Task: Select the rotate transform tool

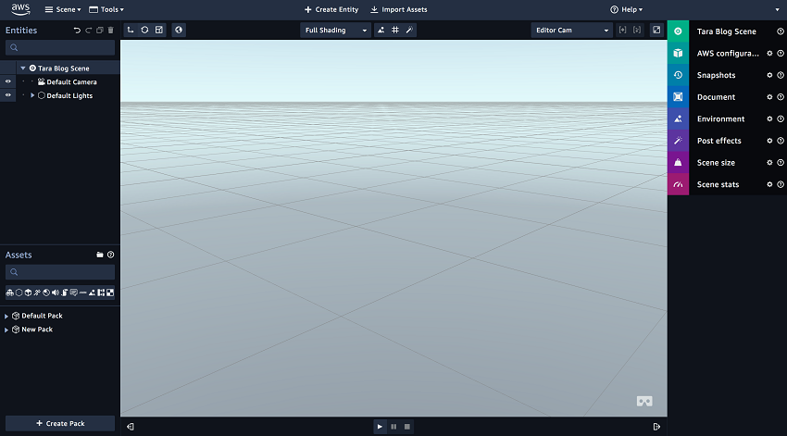Action: (x=144, y=30)
